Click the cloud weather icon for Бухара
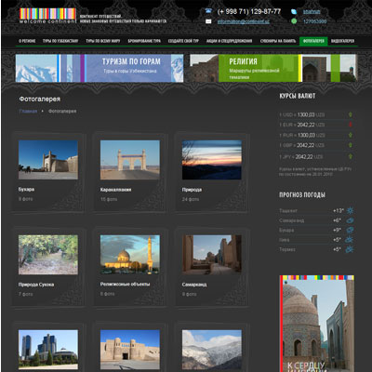 (x=350, y=230)
